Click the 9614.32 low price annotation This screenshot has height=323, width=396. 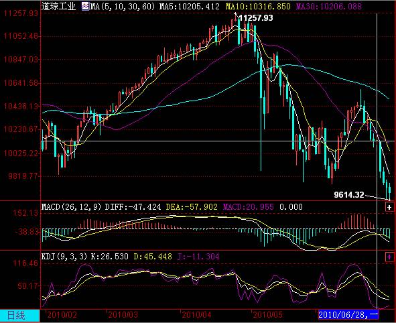tap(349, 195)
